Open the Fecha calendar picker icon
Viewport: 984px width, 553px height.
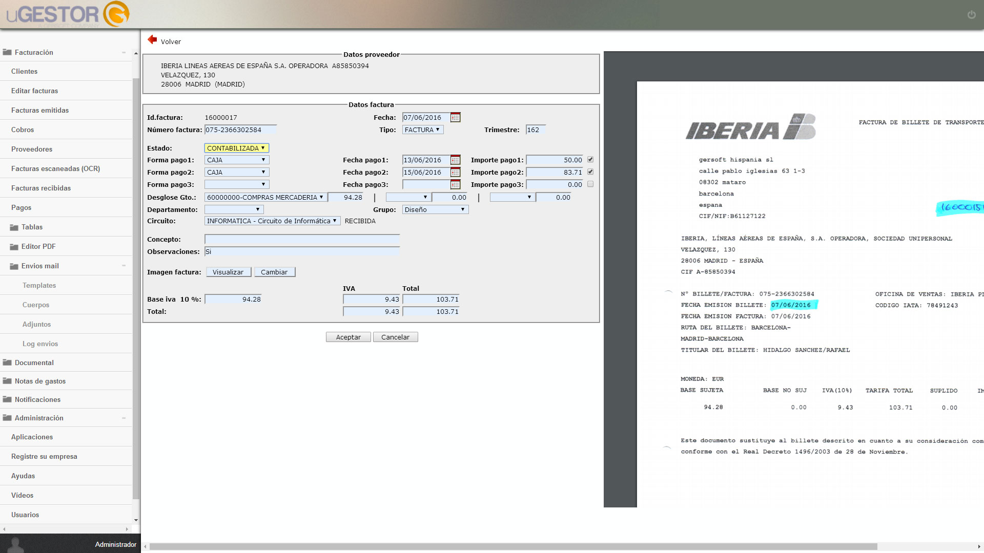tap(455, 118)
